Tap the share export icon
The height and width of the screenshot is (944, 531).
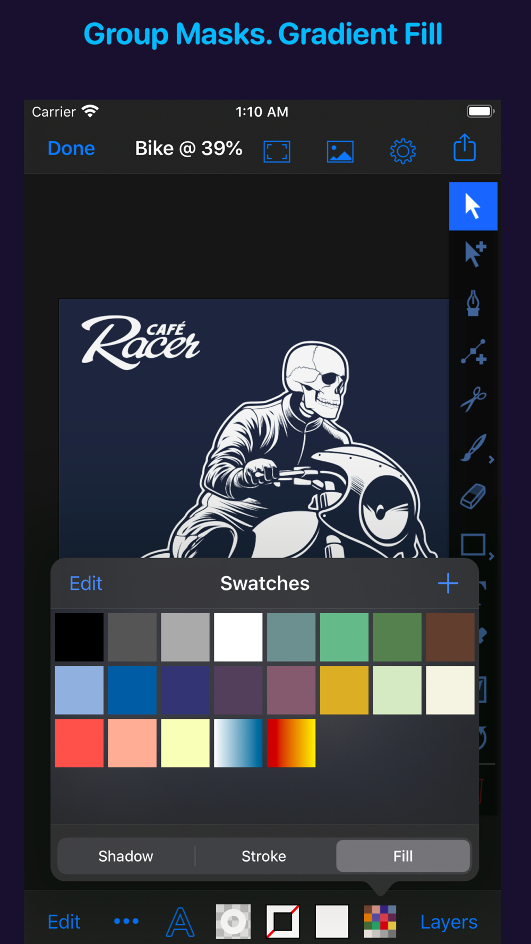(x=465, y=148)
